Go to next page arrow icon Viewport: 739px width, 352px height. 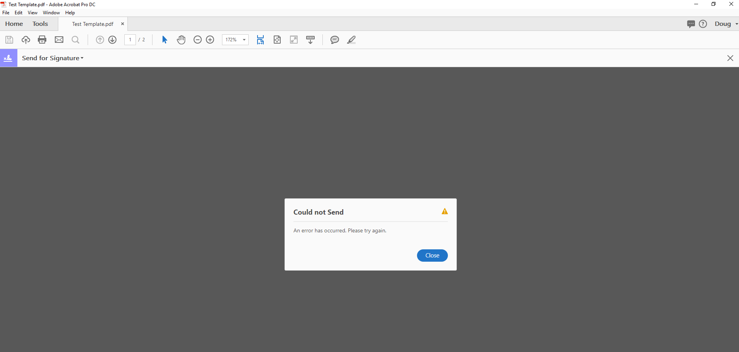tap(112, 40)
